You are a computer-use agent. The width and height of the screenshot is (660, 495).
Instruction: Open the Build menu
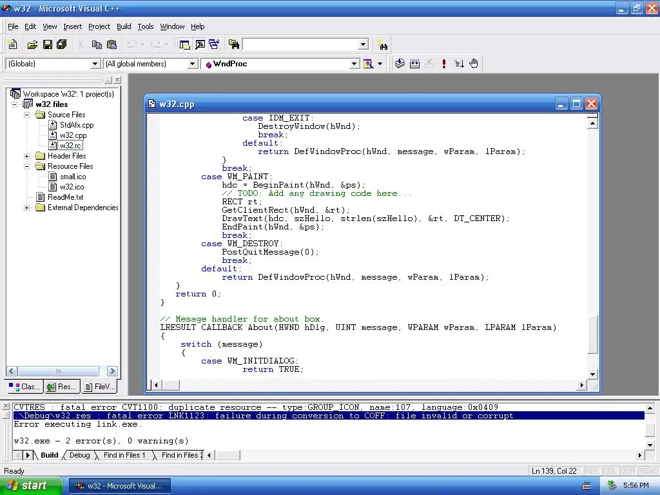pos(124,26)
